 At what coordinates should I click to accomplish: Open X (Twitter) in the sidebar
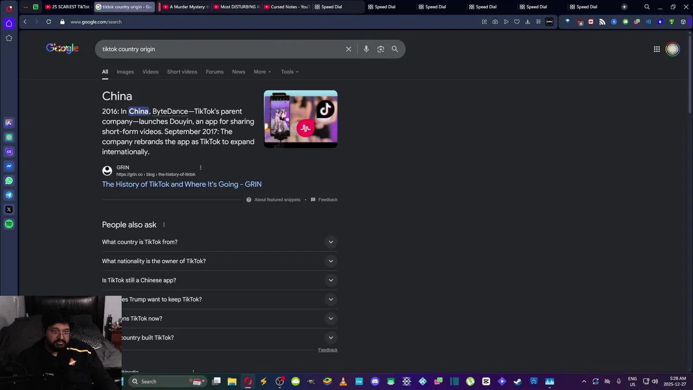click(9, 209)
